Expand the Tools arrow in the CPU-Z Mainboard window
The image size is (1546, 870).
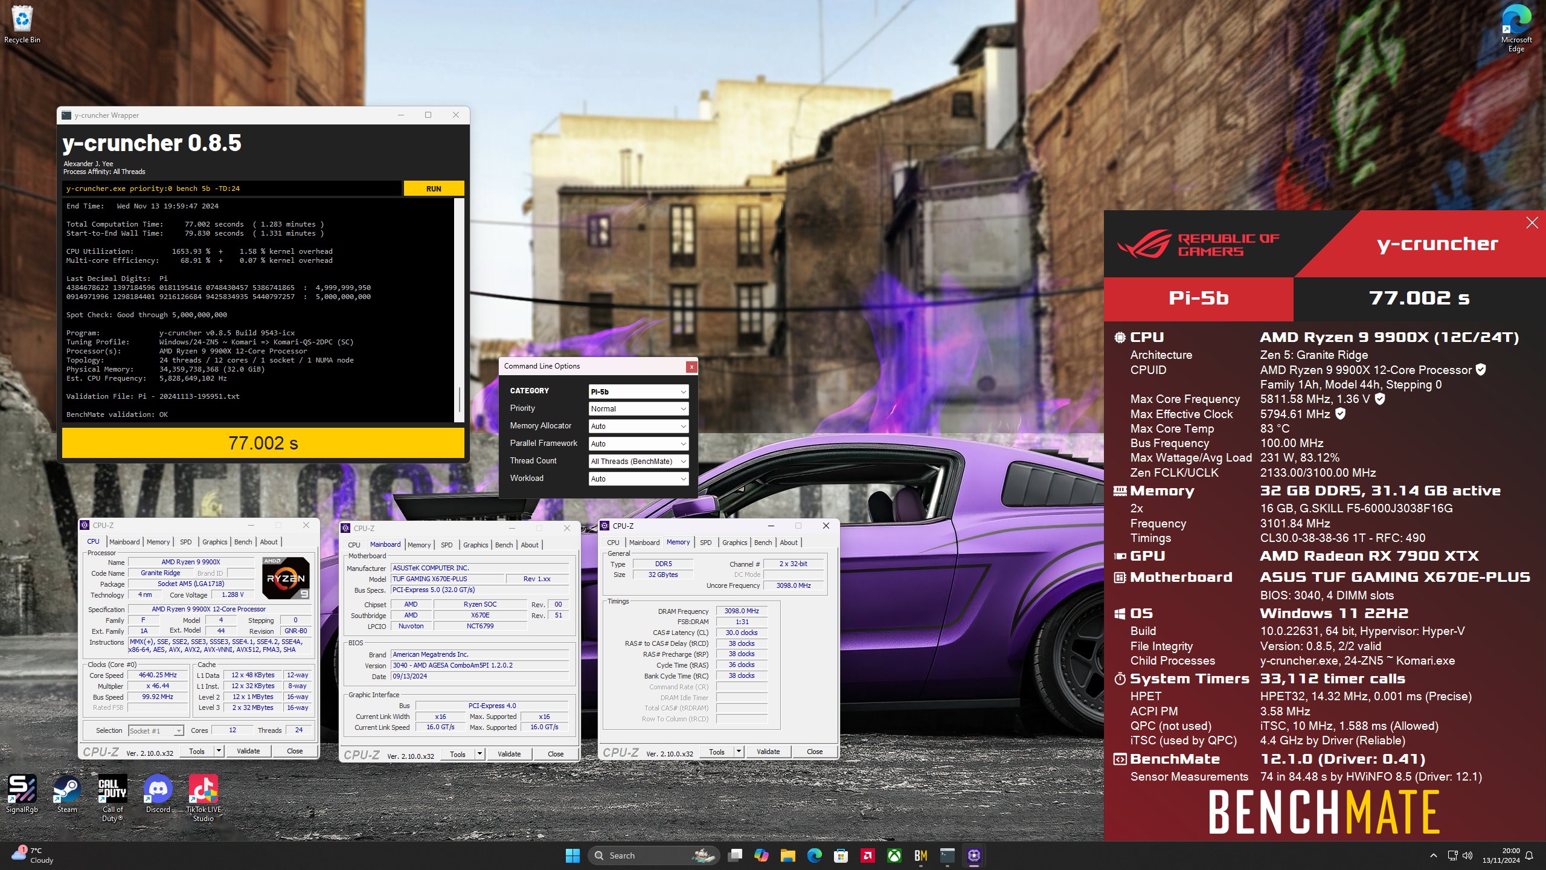pyautogui.click(x=480, y=754)
